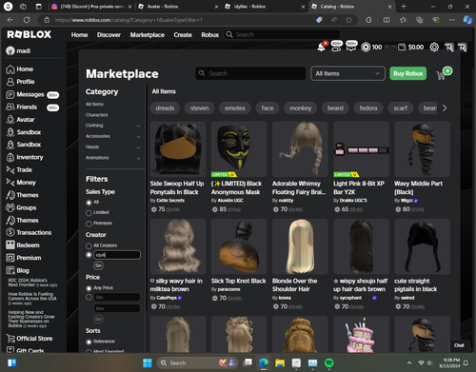
Task: Expand the Animations category
Action: coord(138,158)
